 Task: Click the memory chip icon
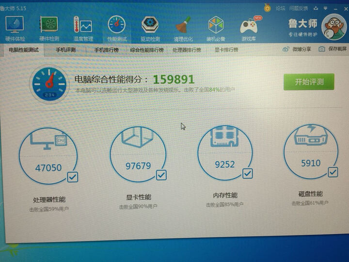point(224,136)
